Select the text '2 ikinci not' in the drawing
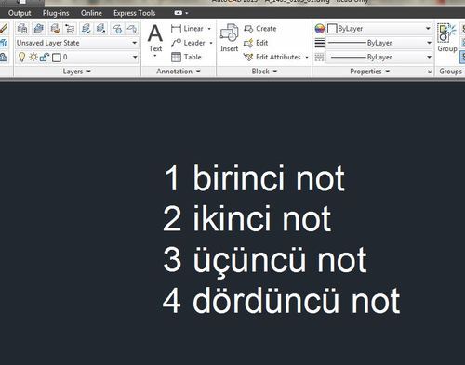 click(x=247, y=218)
